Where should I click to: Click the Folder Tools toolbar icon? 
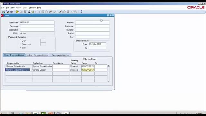tap(76, 12)
